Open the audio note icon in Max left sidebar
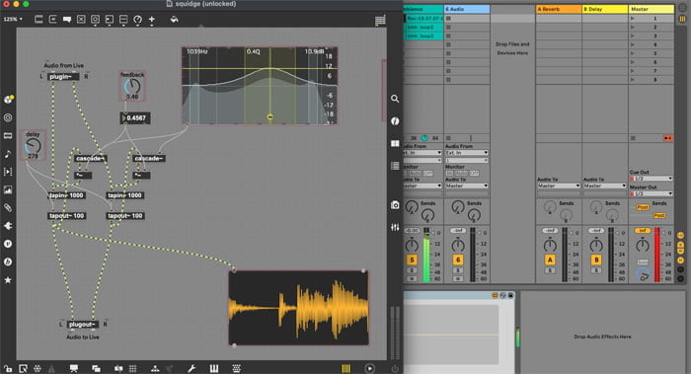Image resolution: width=691 pixels, height=374 pixels. [8, 154]
